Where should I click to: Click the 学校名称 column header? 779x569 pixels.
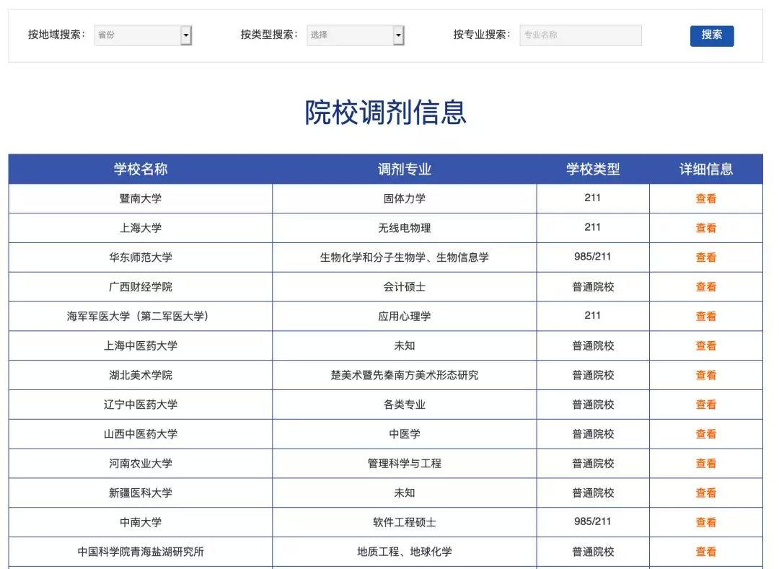click(141, 169)
